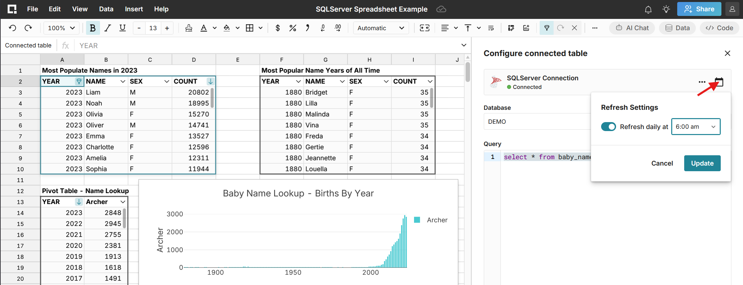Toggle italic text formatting
743x285 pixels.
(x=108, y=28)
